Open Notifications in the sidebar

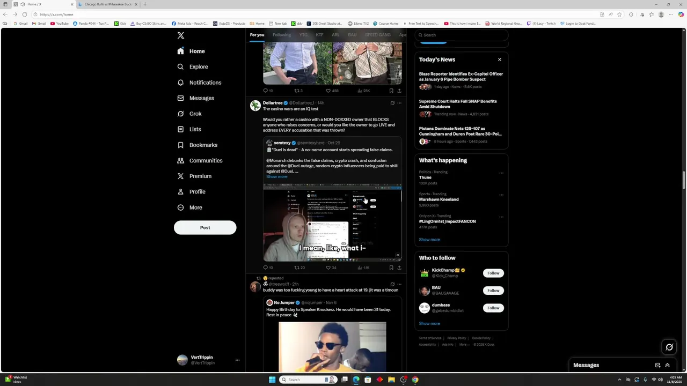coord(199,83)
